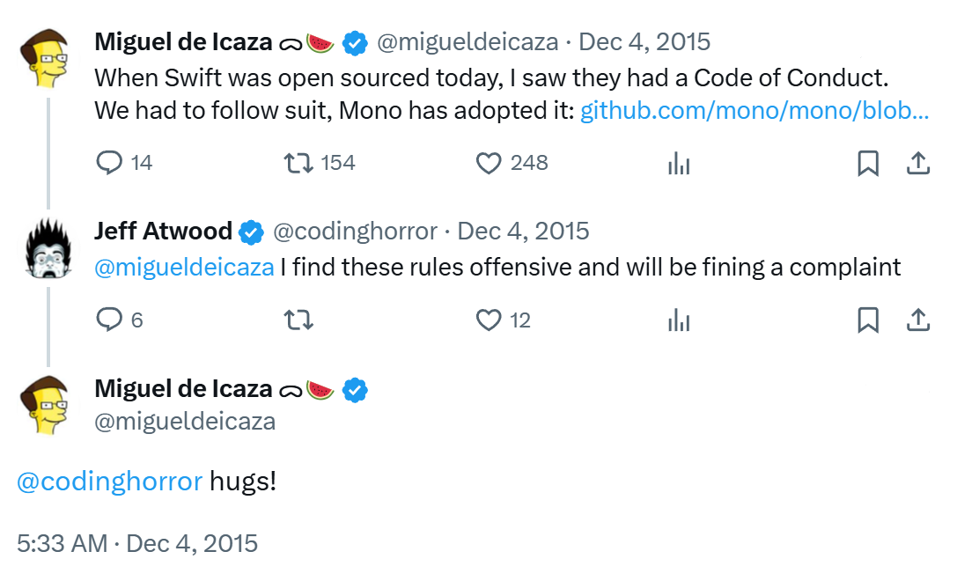
Task: Click Jeff Atwood's avatar
Action: tap(47, 246)
